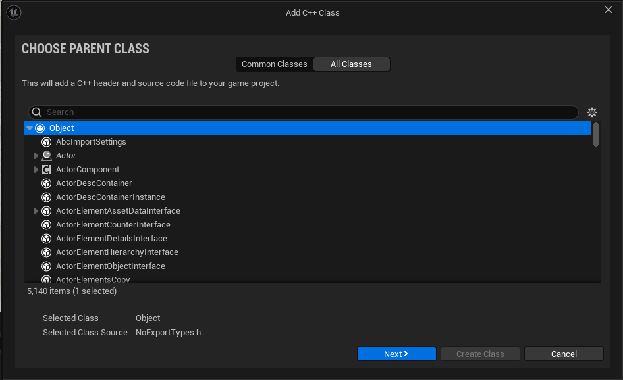
Task: Select AbcImportSettings in the class list
Action: point(91,141)
